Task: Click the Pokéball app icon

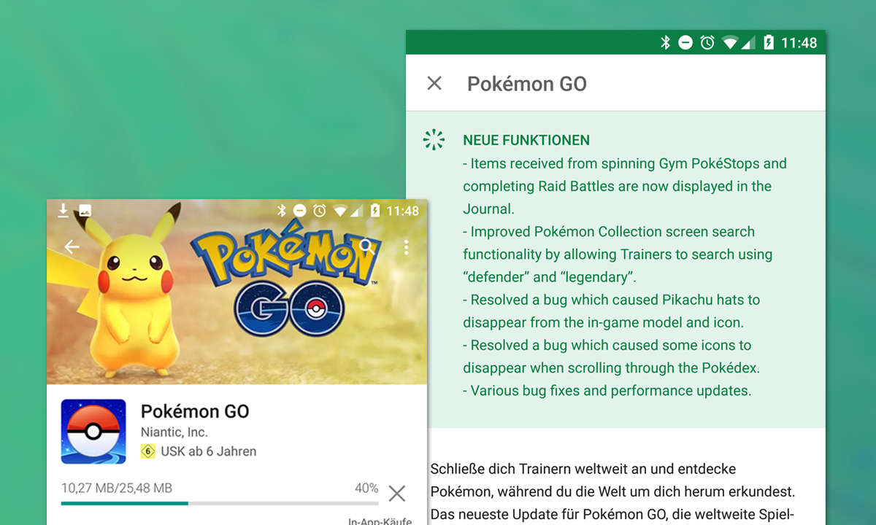Action: tap(93, 431)
